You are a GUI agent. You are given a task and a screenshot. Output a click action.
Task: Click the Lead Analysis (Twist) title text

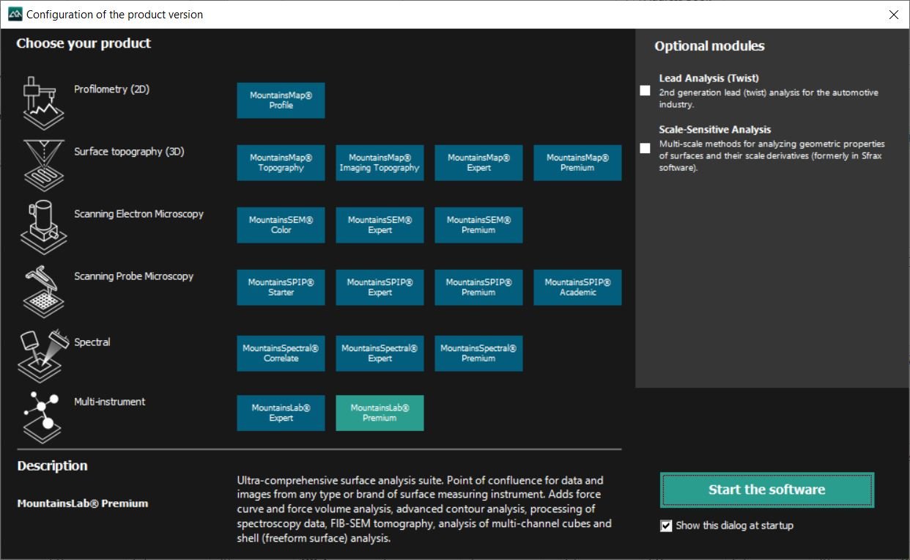709,78
